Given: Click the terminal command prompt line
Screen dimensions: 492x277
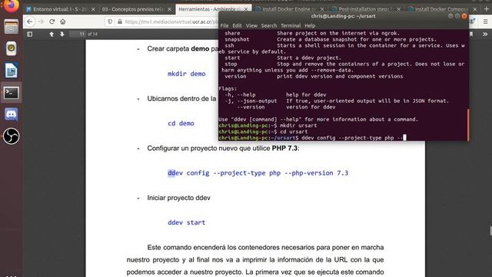Looking at the screenshot, I should point(313,138).
